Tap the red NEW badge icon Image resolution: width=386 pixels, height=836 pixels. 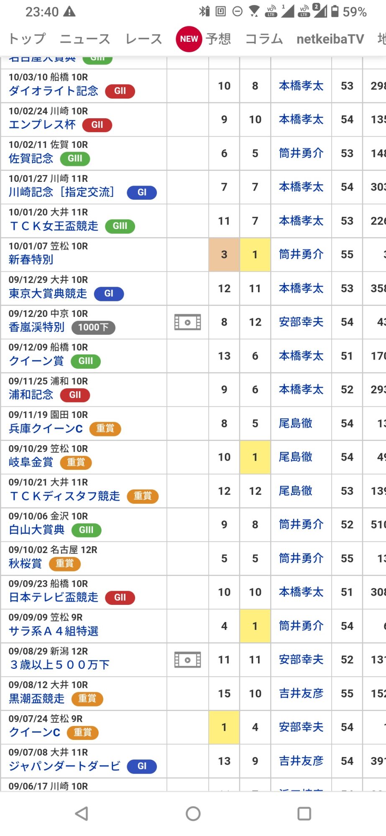click(189, 39)
